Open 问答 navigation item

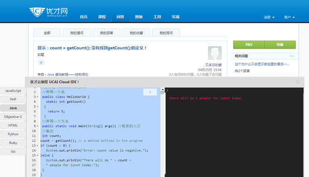pyautogui.click(x=120, y=17)
